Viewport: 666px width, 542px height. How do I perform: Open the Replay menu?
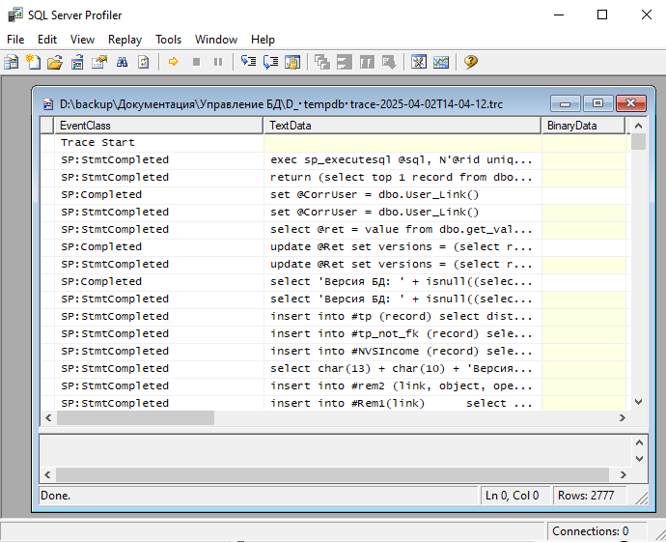coord(125,40)
